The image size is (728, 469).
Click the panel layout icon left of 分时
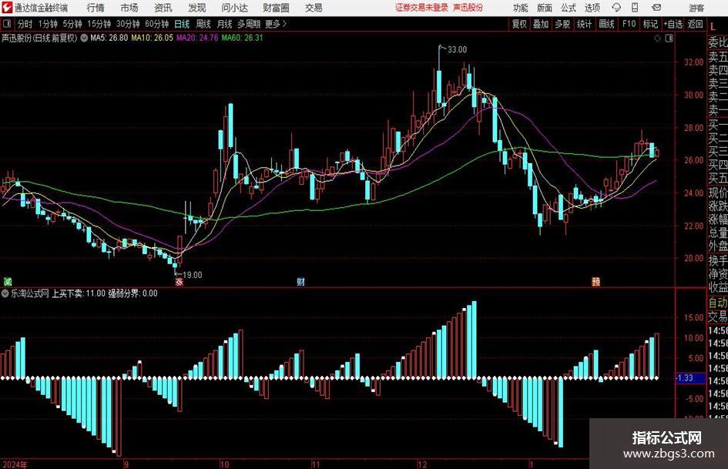point(6,24)
